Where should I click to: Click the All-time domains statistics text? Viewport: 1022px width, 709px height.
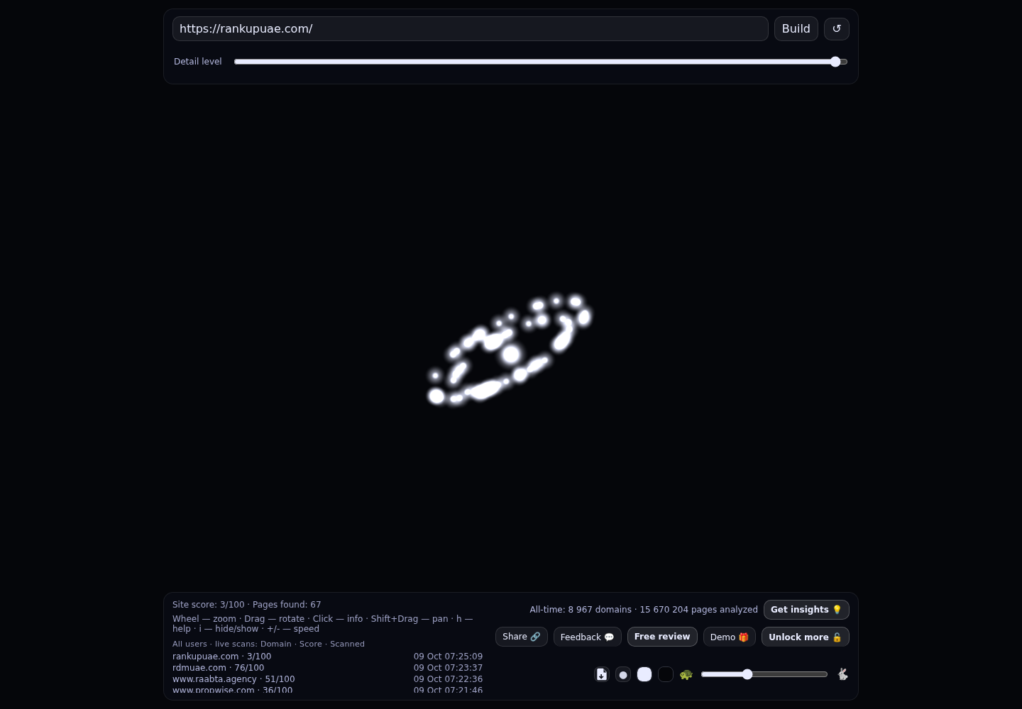point(644,610)
